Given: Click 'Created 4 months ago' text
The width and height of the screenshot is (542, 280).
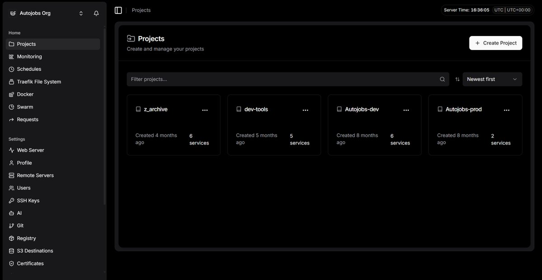Looking at the screenshot, I should point(156,139).
